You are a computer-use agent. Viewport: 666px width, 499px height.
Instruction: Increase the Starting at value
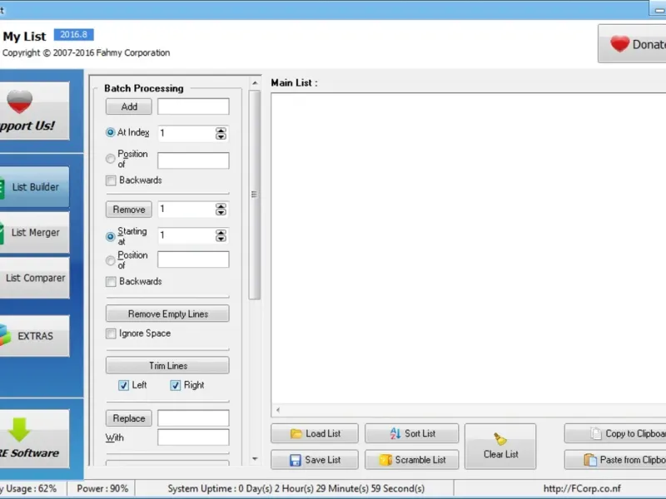221,233
